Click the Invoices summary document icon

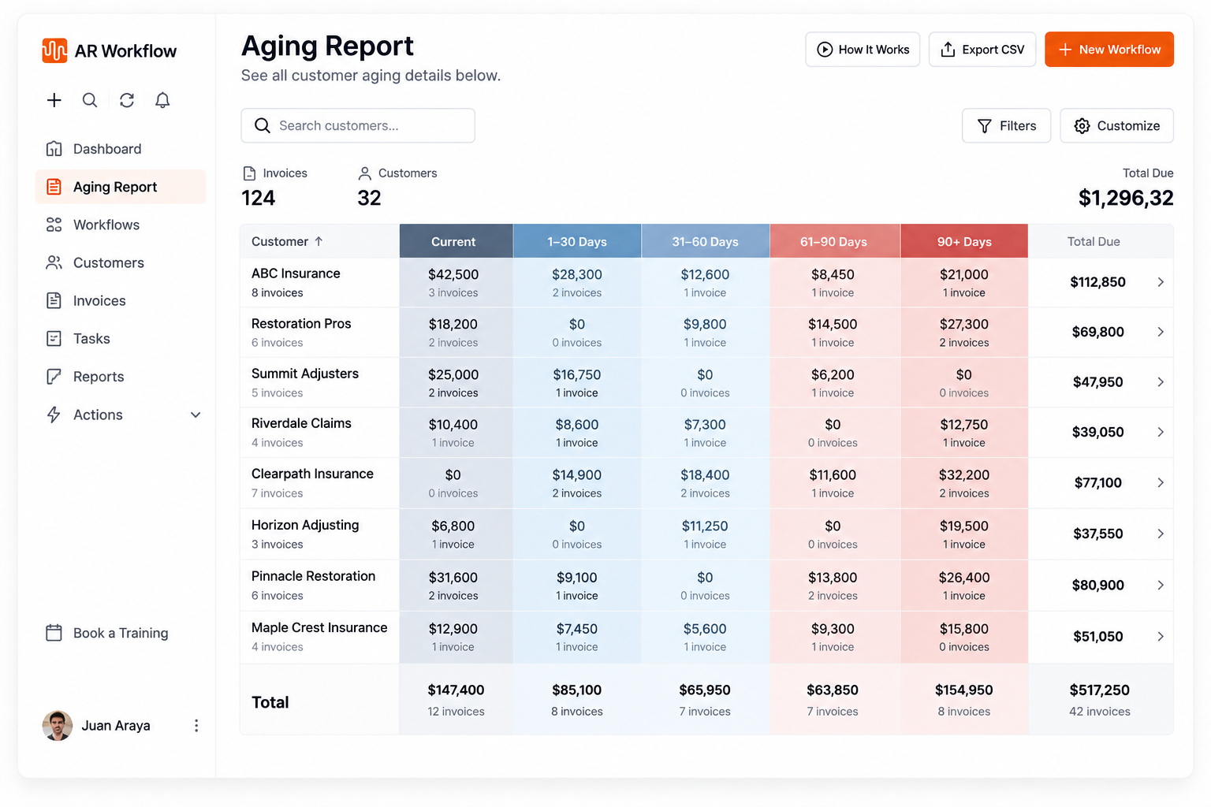(249, 173)
